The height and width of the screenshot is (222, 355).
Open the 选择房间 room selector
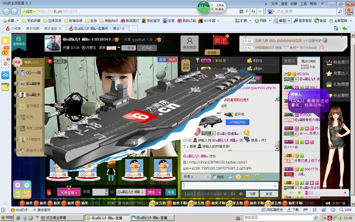point(19,42)
